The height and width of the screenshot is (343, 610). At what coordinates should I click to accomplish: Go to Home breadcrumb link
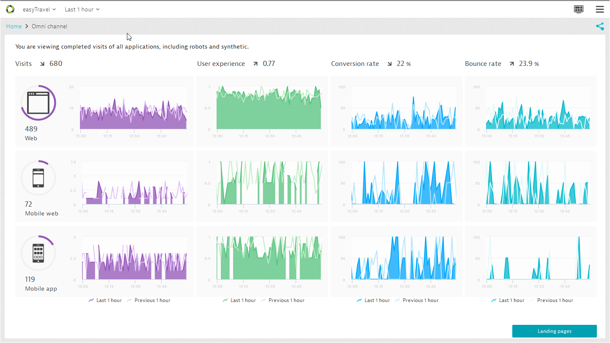pos(14,27)
